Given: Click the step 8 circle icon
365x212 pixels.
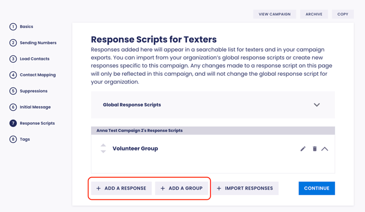Looking at the screenshot, I should 13,140.
